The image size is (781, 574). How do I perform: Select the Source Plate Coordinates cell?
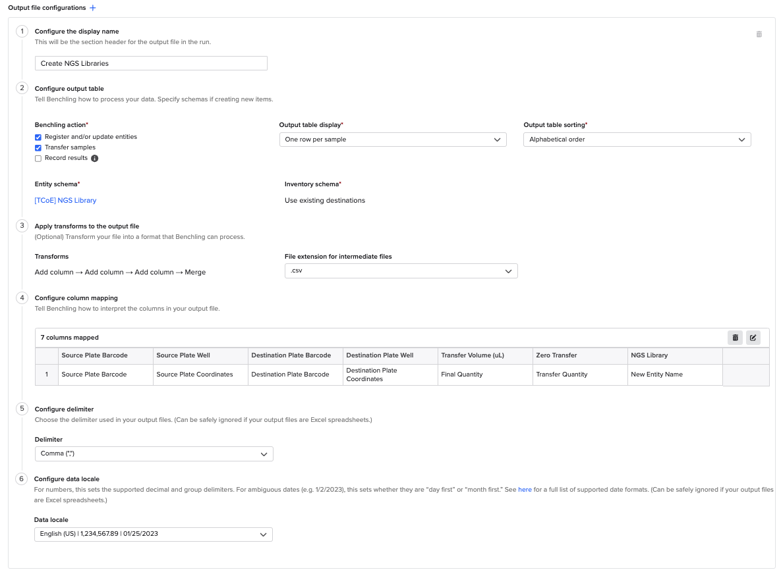point(201,375)
